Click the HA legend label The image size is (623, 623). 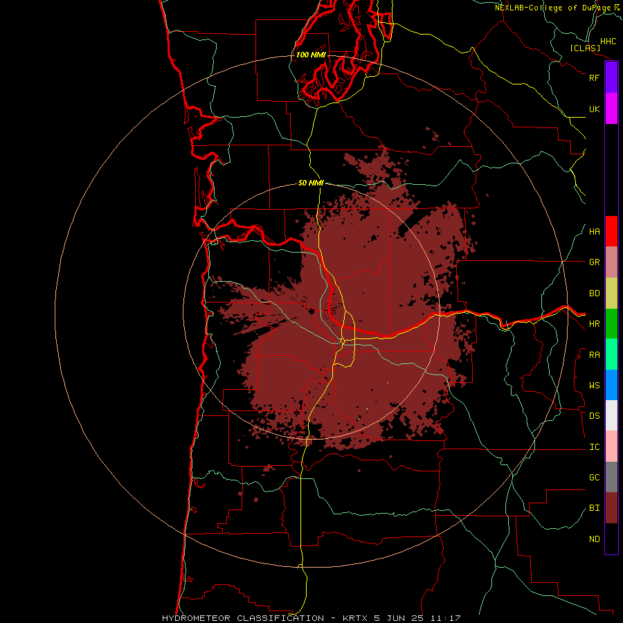coord(594,232)
